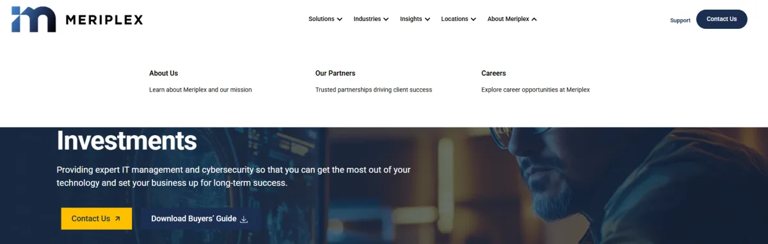Expand the Insights chevron arrow
Viewport: 768px width, 244px height.
pos(427,19)
